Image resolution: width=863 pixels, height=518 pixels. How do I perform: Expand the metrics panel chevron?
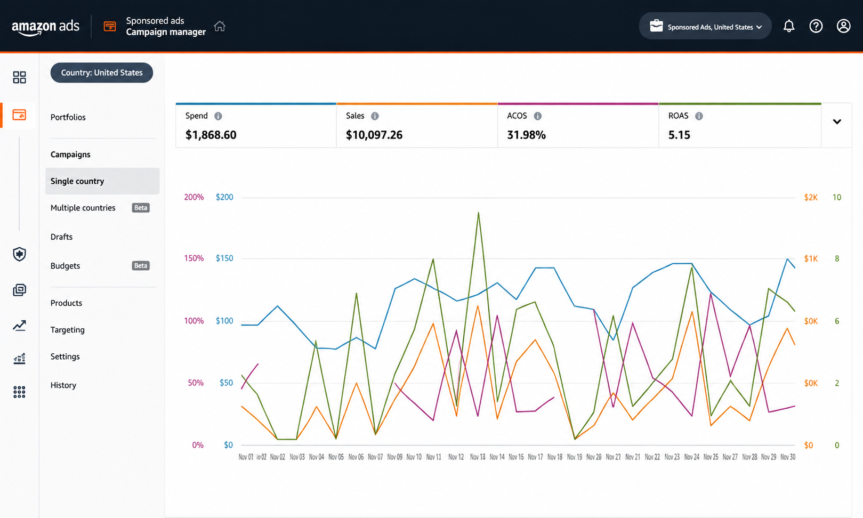tap(837, 122)
